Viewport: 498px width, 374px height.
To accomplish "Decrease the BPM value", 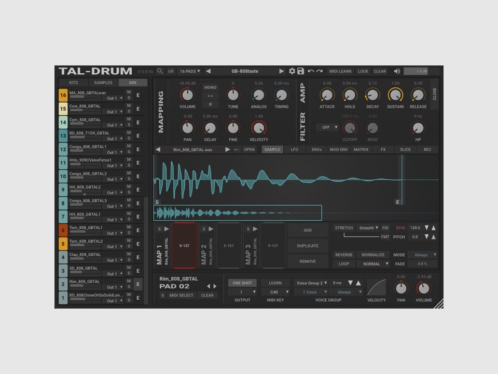I will coord(426,228).
